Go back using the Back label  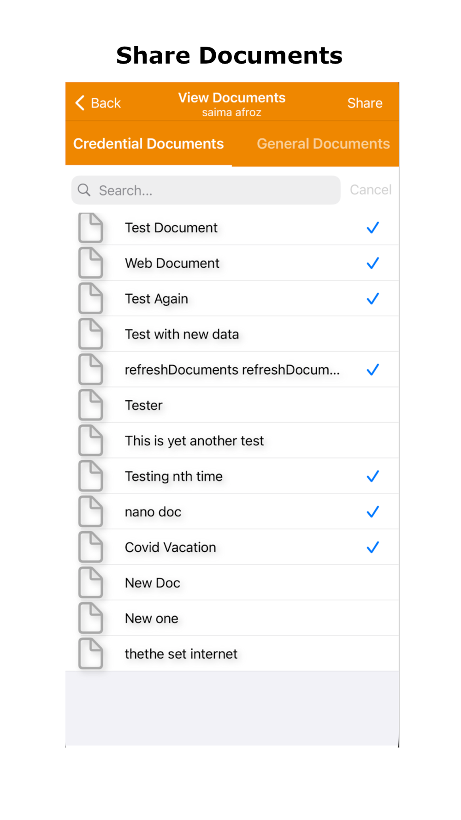point(106,103)
